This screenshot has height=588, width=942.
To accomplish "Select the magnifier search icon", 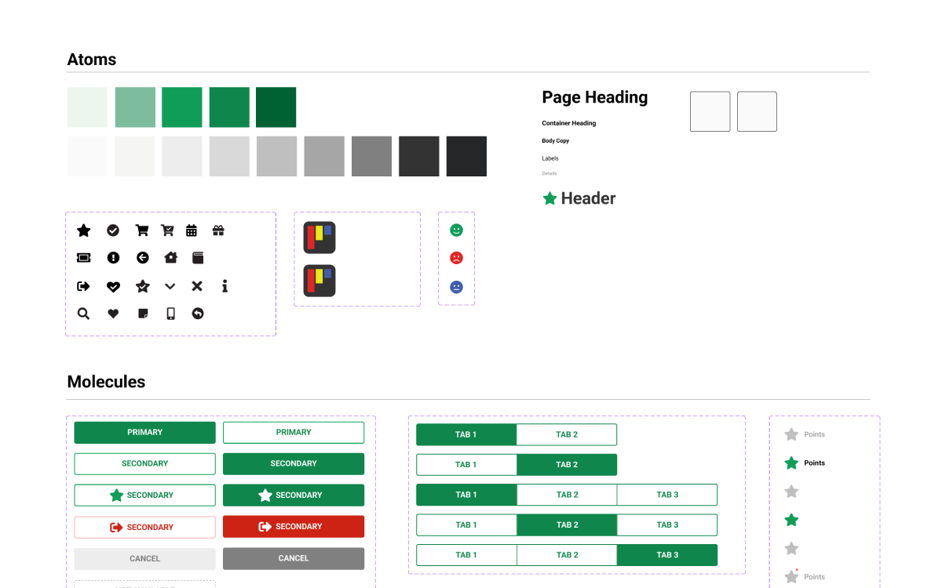I will [83, 313].
